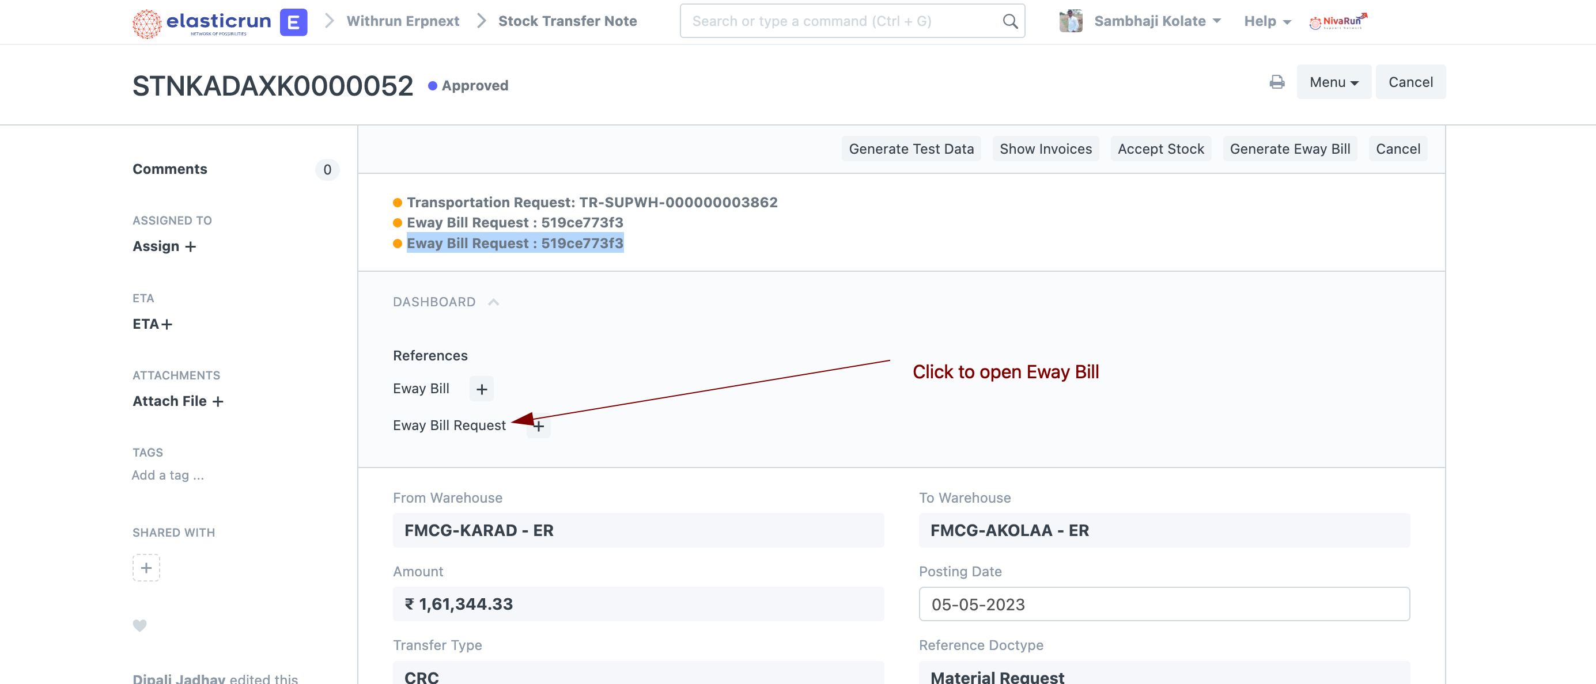Add an Eway Bill with the plus button
Viewport: 1596px width, 684px height.
click(x=482, y=389)
